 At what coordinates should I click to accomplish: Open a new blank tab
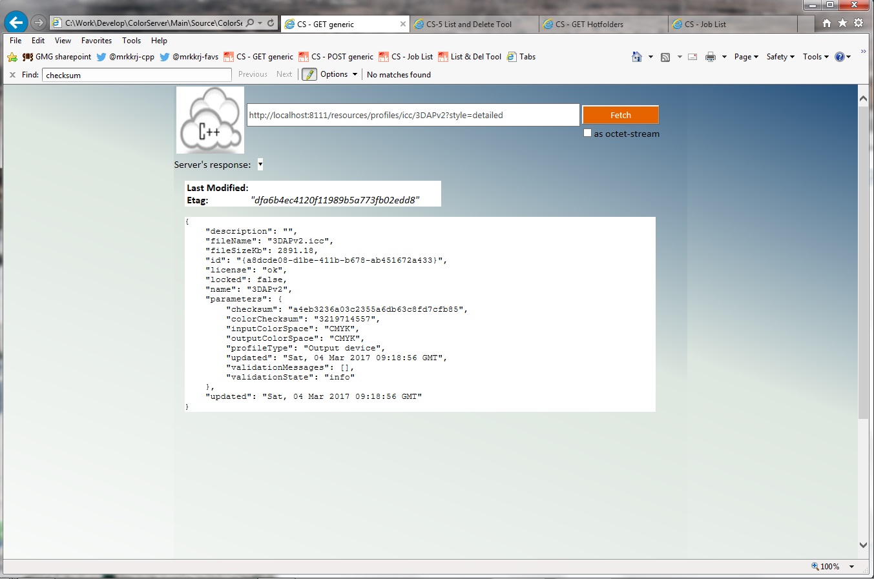806,24
